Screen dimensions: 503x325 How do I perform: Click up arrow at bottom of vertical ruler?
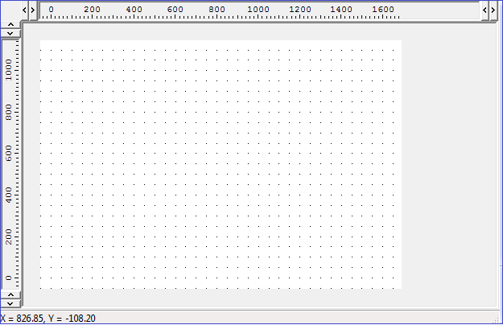point(10,294)
